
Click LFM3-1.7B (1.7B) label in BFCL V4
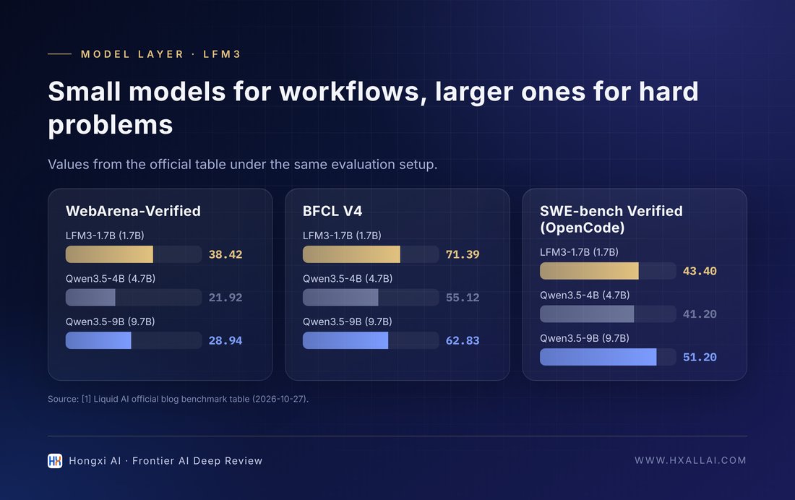(342, 236)
